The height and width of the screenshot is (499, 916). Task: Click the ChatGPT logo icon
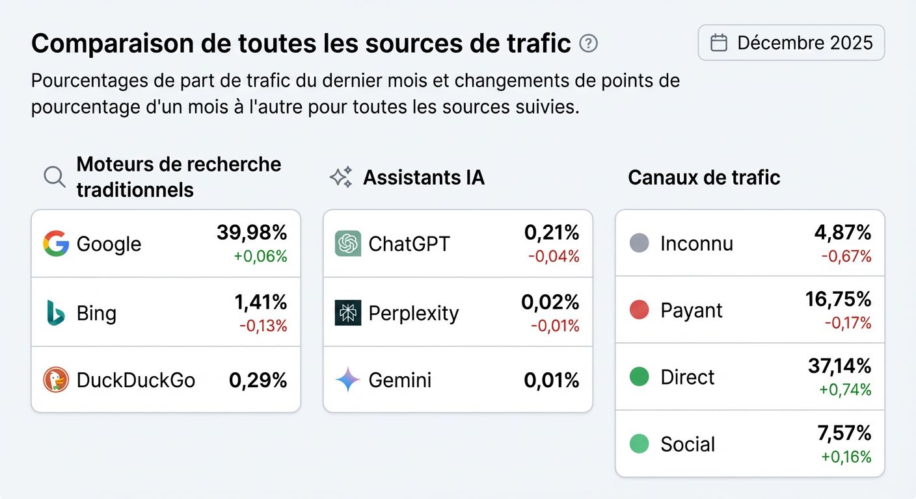[346, 244]
